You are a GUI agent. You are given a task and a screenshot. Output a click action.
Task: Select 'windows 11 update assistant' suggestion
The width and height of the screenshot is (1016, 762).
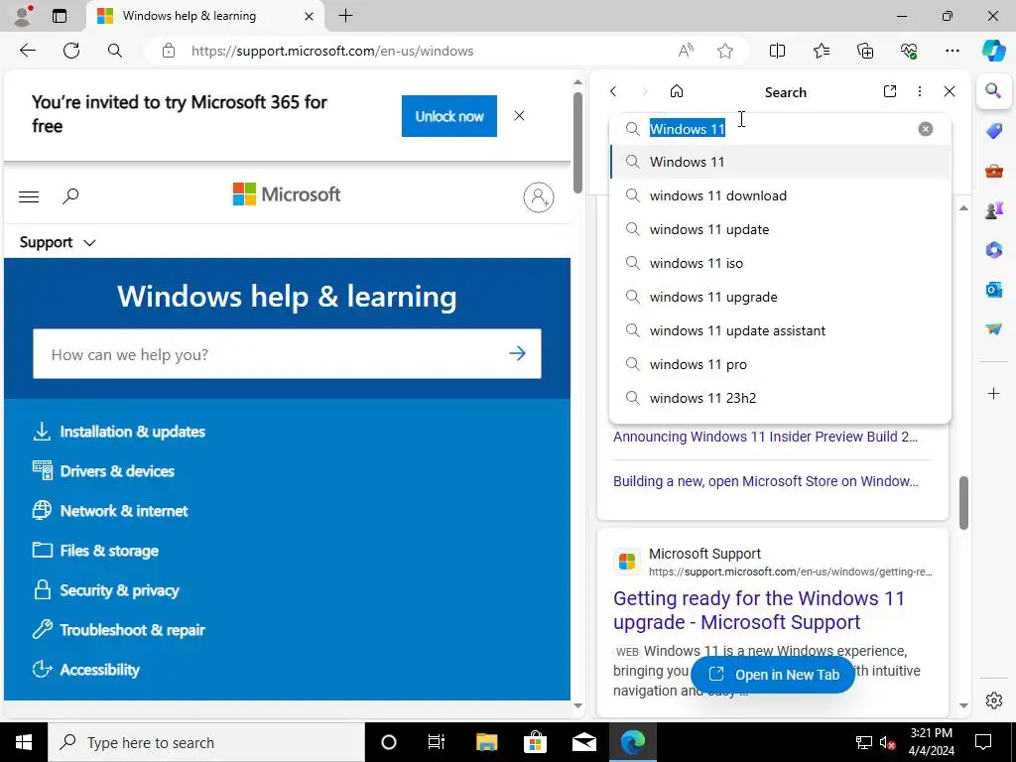[x=780, y=330]
